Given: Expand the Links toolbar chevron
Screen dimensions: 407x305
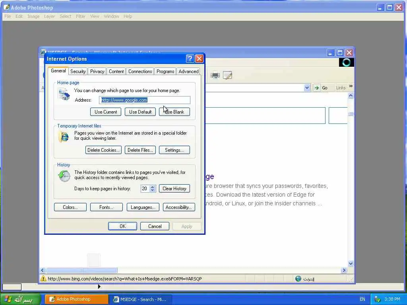Looking at the screenshot, I should click(x=351, y=86).
